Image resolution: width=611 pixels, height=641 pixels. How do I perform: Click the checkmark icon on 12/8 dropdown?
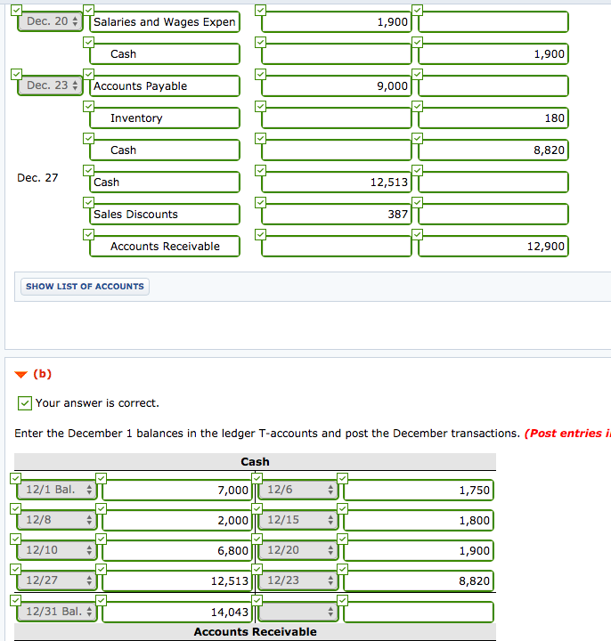15,508
